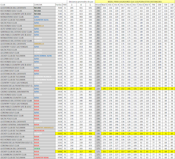Click the LW column header

click(172, 5)
